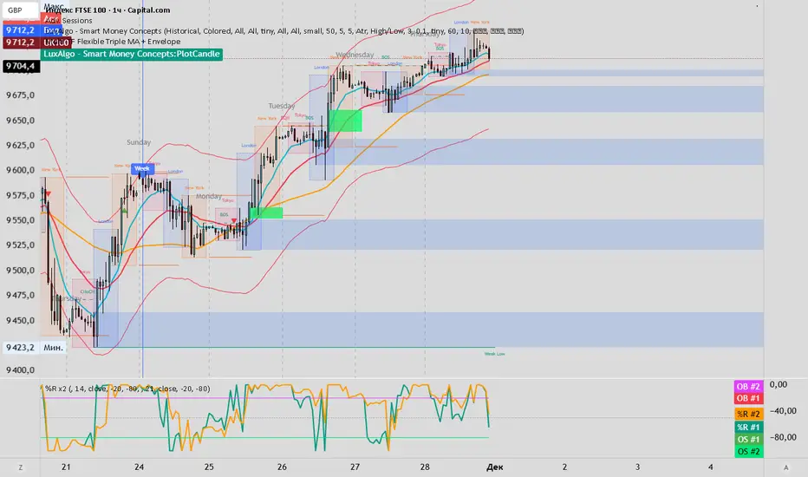Click the blue Week marker on chart
The width and height of the screenshot is (808, 477).
pyautogui.click(x=142, y=168)
